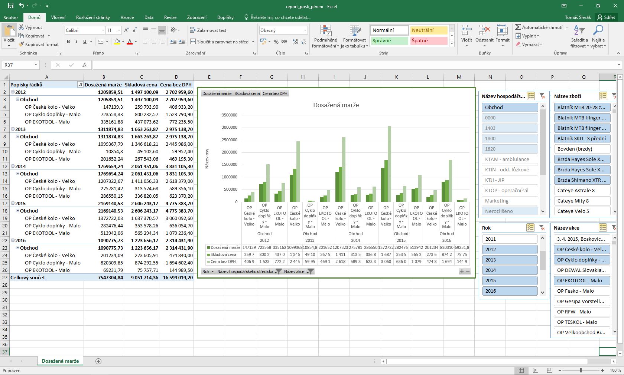Click the Format Painter (Kopírovat formát) icon
This screenshot has width=624, height=375.
pos(22,45)
